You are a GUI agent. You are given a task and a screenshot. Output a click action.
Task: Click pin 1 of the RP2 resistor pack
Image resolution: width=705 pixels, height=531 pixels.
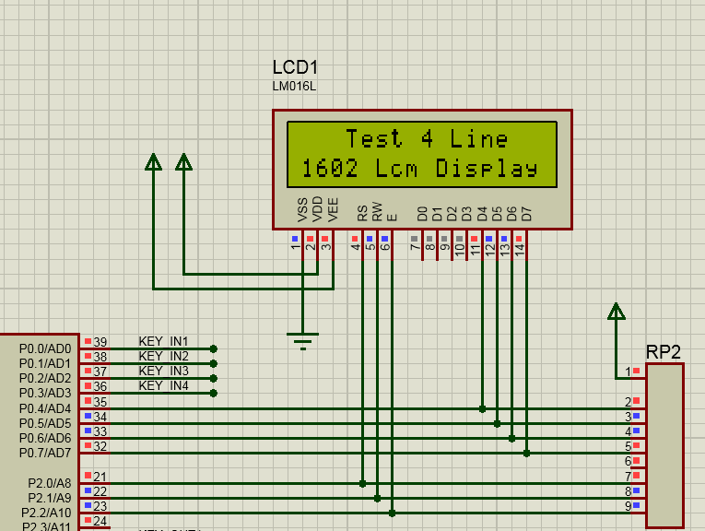click(x=628, y=372)
